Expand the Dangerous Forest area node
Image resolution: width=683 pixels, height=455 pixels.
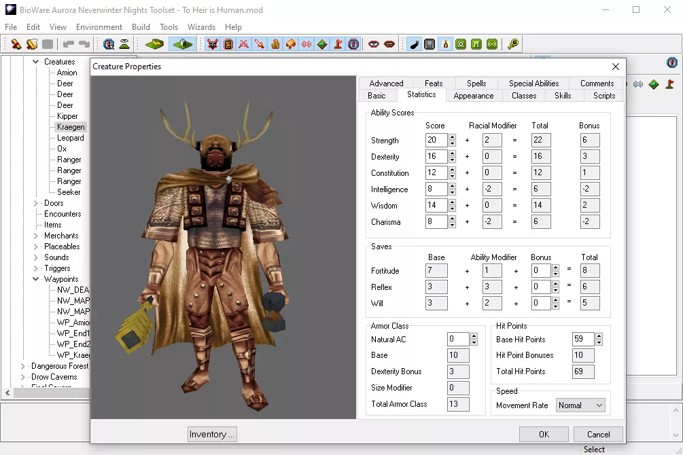[x=22, y=366]
